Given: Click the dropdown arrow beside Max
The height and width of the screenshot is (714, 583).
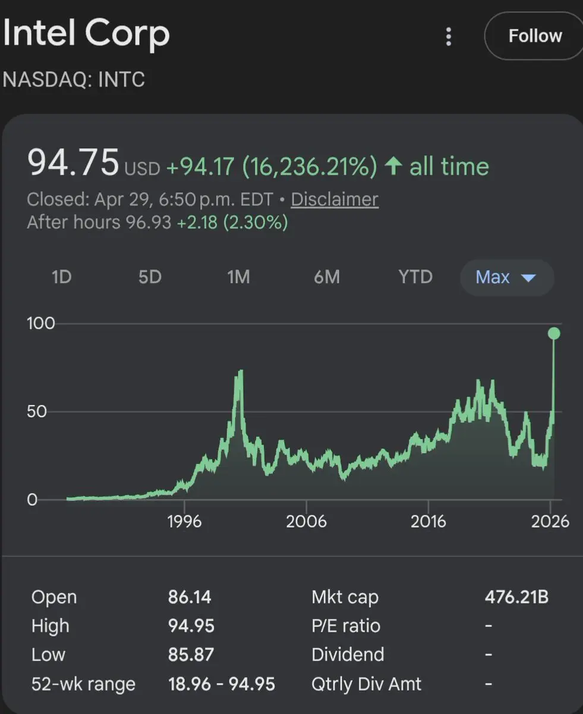Looking at the screenshot, I should (528, 278).
